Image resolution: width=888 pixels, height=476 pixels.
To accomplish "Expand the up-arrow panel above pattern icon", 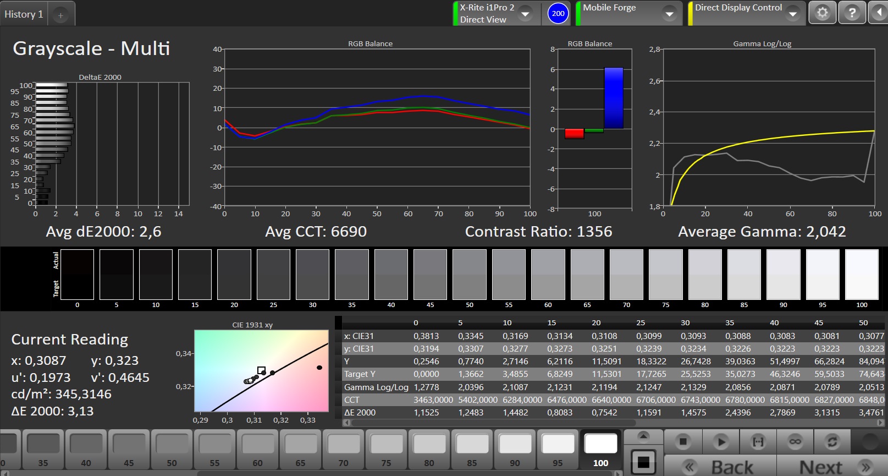I will pos(643,437).
